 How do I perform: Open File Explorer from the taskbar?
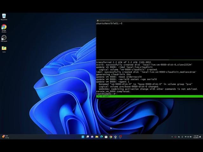tap(97, 137)
